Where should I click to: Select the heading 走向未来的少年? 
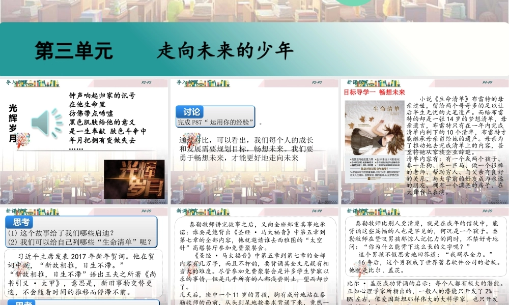(225, 50)
